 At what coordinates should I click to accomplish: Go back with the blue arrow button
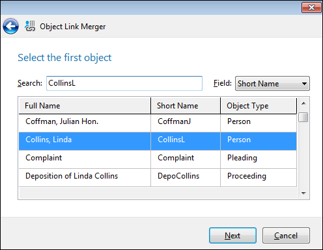[10, 26]
